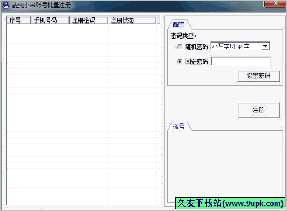Click the 序号 column header
The width and height of the screenshot is (287, 211).
click(18, 20)
